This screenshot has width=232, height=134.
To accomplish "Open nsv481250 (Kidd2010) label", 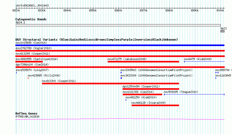I will tap(141, 97).
